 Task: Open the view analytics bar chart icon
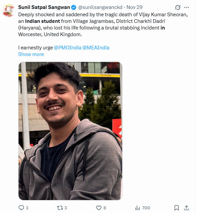[x=137, y=208]
